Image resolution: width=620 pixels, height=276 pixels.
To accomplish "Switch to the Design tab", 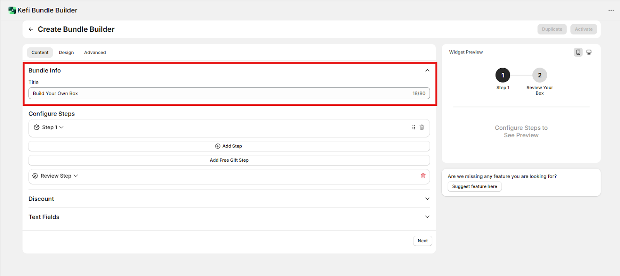I will 66,53.
